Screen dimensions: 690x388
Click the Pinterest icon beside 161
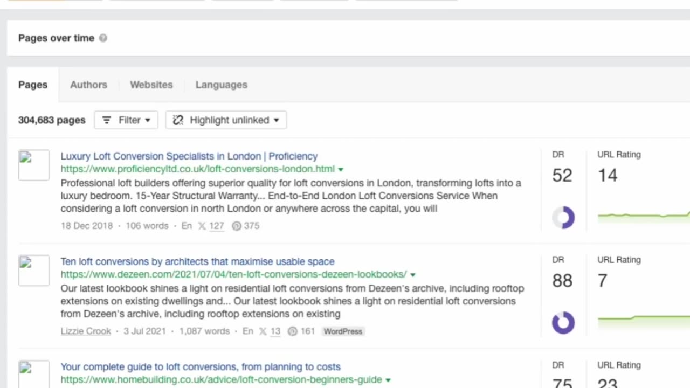click(292, 331)
